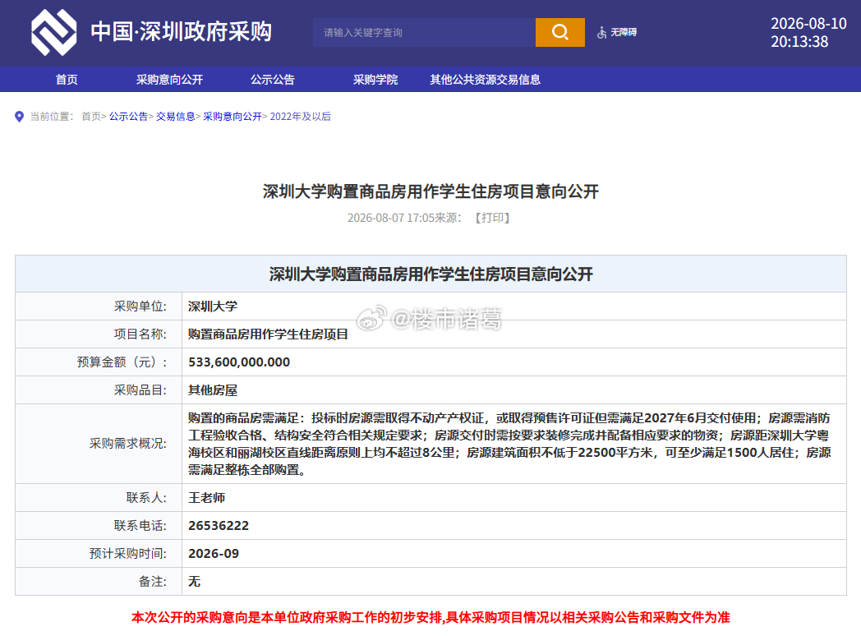Viewport: 861px width, 636px height.
Task: Click the 【打印】 print button
Action: [x=493, y=218]
